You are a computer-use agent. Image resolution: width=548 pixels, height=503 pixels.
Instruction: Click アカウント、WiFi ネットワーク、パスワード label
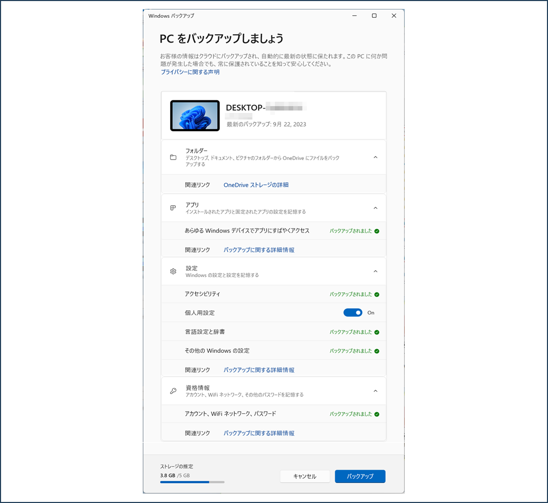click(x=230, y=414)
